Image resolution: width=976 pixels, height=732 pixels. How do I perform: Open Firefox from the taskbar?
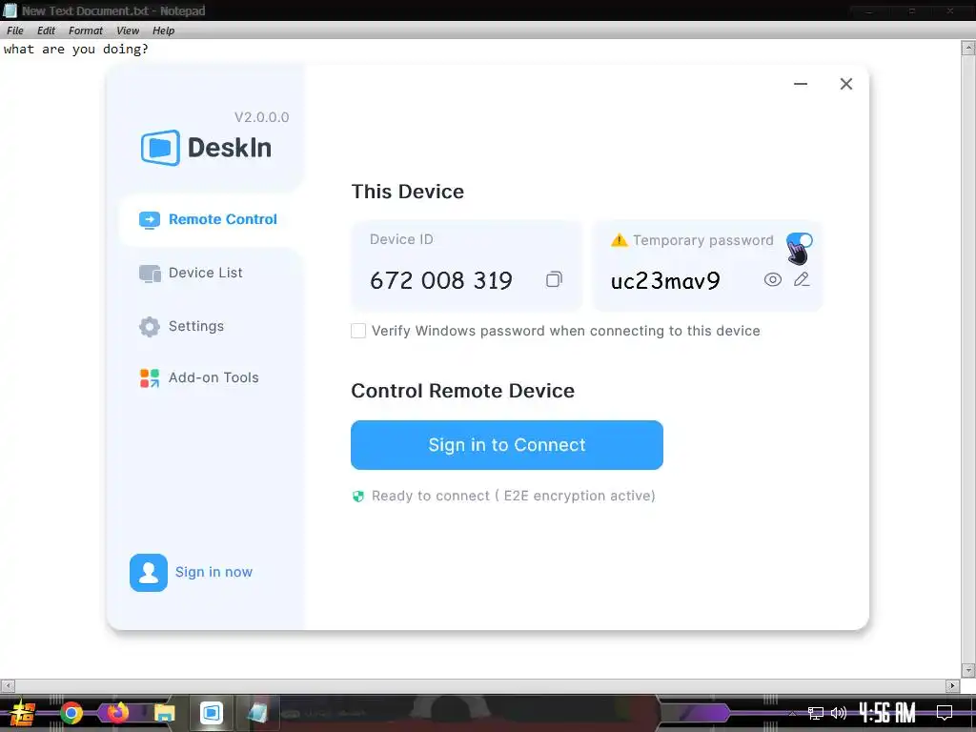point(117,712)
